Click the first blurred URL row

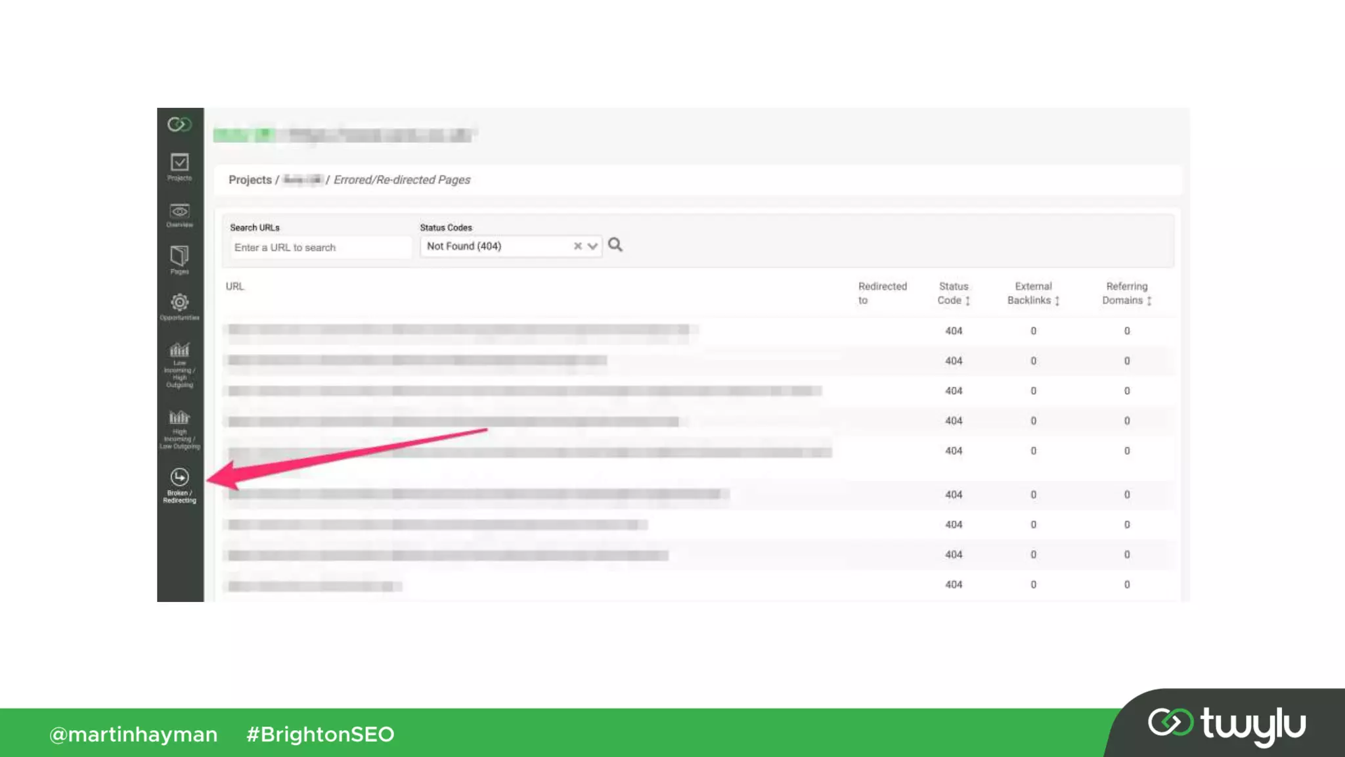click(458, 330)
